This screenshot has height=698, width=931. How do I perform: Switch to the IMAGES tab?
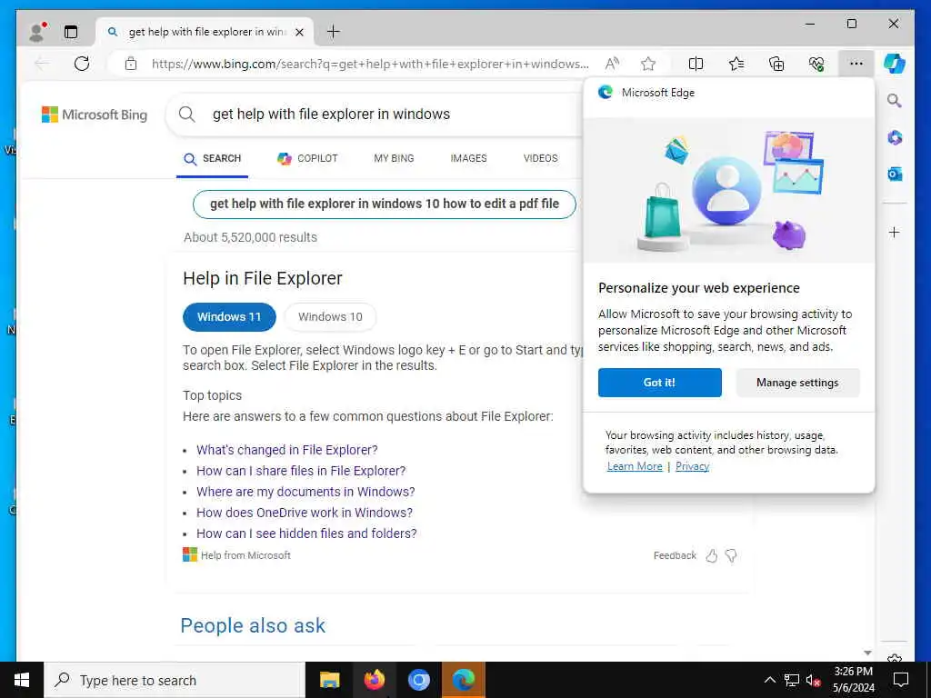tap(468, 158)
